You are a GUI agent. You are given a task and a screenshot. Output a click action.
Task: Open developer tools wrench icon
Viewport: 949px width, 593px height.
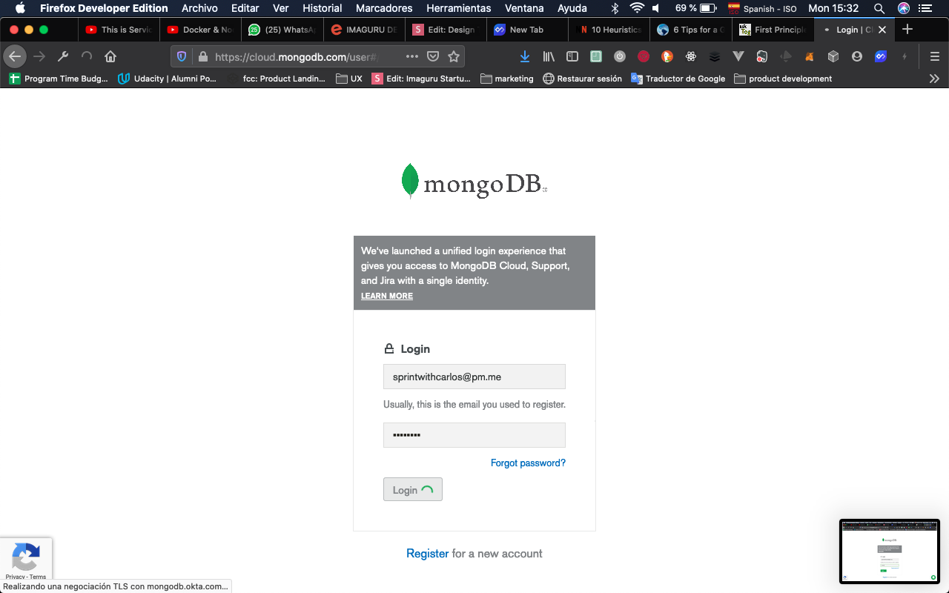coord(63,56)
